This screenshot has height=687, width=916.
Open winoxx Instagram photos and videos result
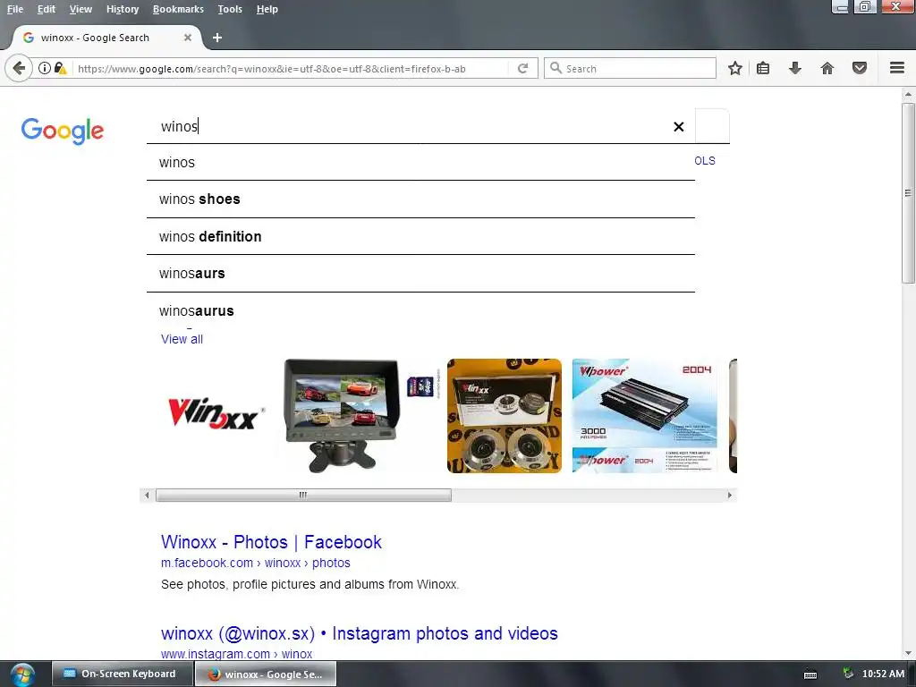point(360,634)
